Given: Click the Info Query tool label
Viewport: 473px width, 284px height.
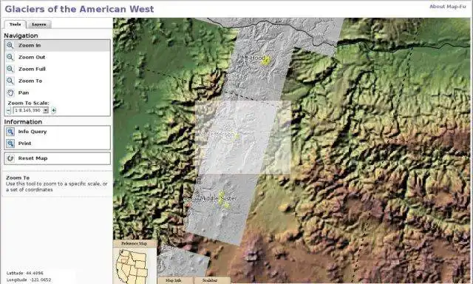Looking at the screenshot, I should (x=33, y=132).
